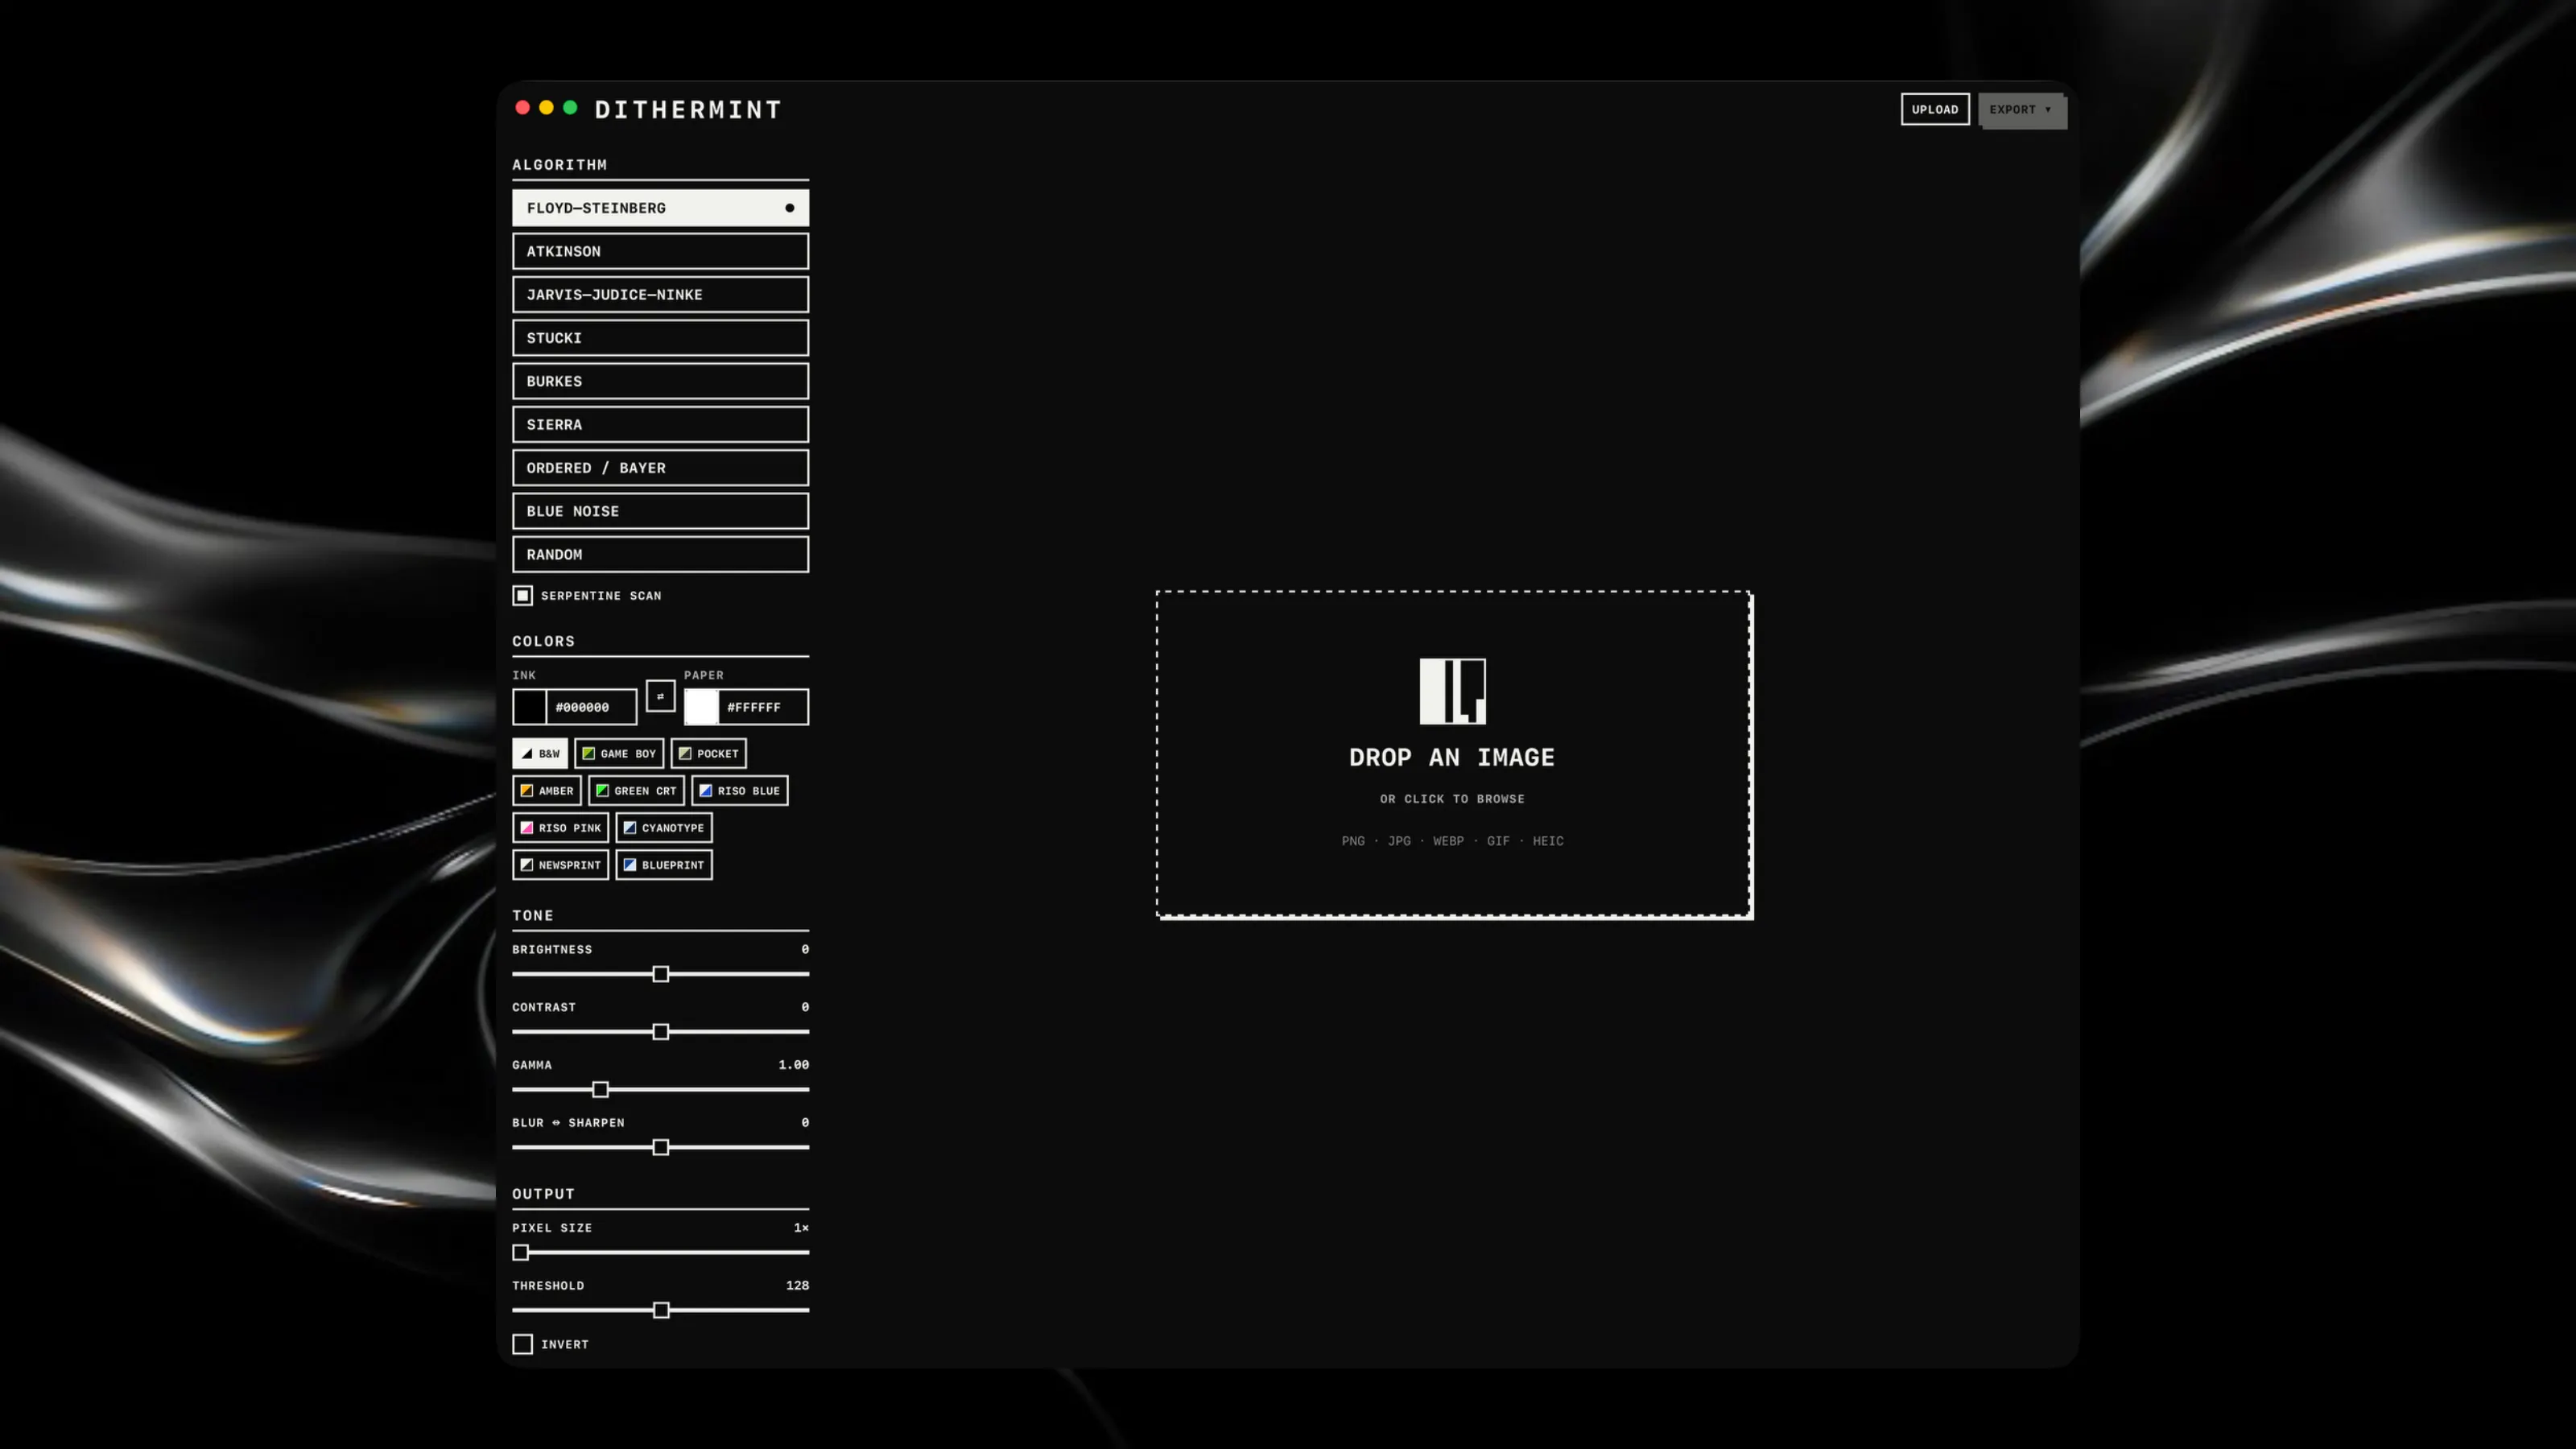Click the Threshold value 128
This screenshot has height=1449, width=2576.
tap(797, 1285)
